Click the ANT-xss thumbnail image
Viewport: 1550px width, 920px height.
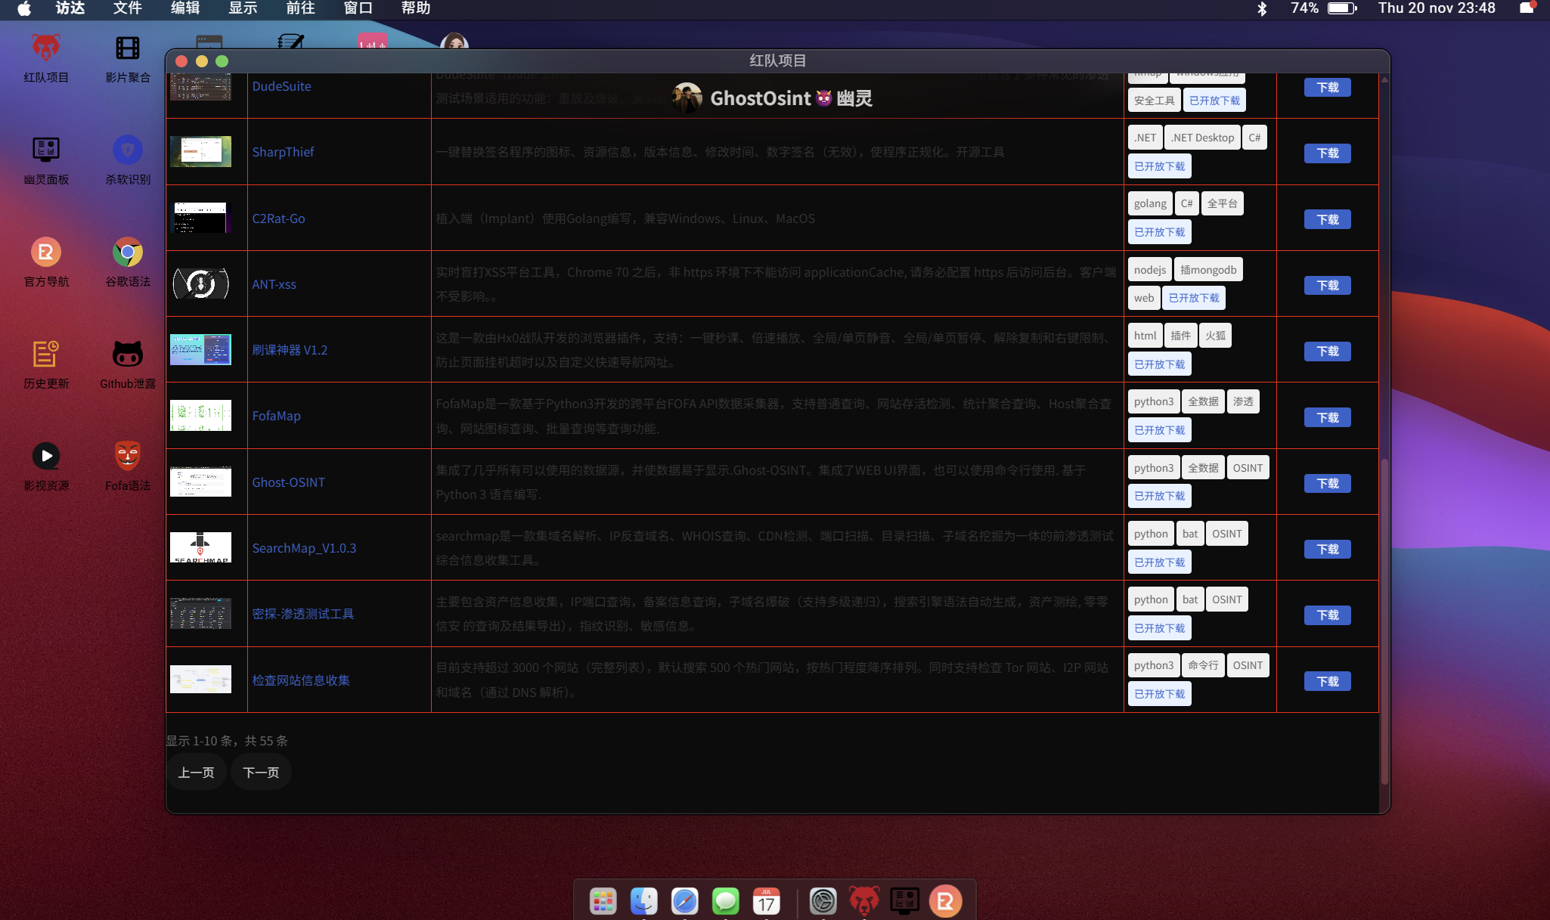[200, 283]
